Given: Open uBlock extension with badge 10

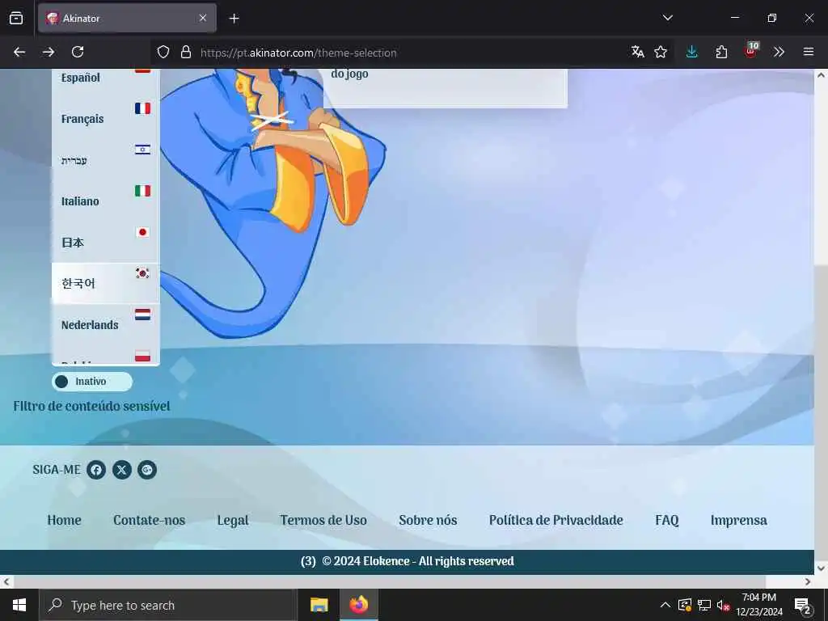Looking at the screenshot, I should (x=751, y=51).
